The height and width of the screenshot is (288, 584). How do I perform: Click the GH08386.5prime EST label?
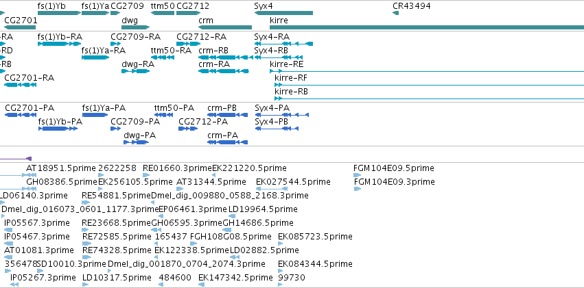tap(62, 182)
